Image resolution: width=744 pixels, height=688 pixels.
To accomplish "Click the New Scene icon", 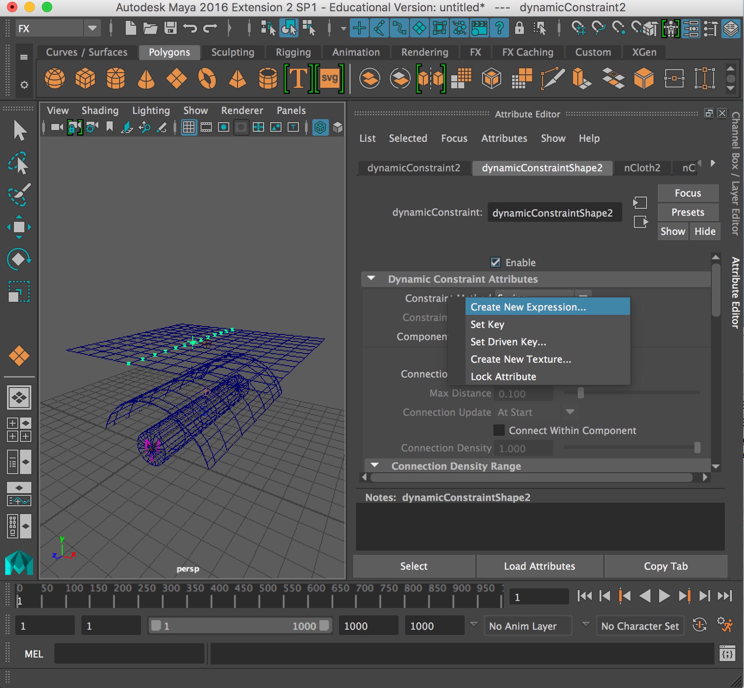I will pyautogui.click(x=131, y=29).
